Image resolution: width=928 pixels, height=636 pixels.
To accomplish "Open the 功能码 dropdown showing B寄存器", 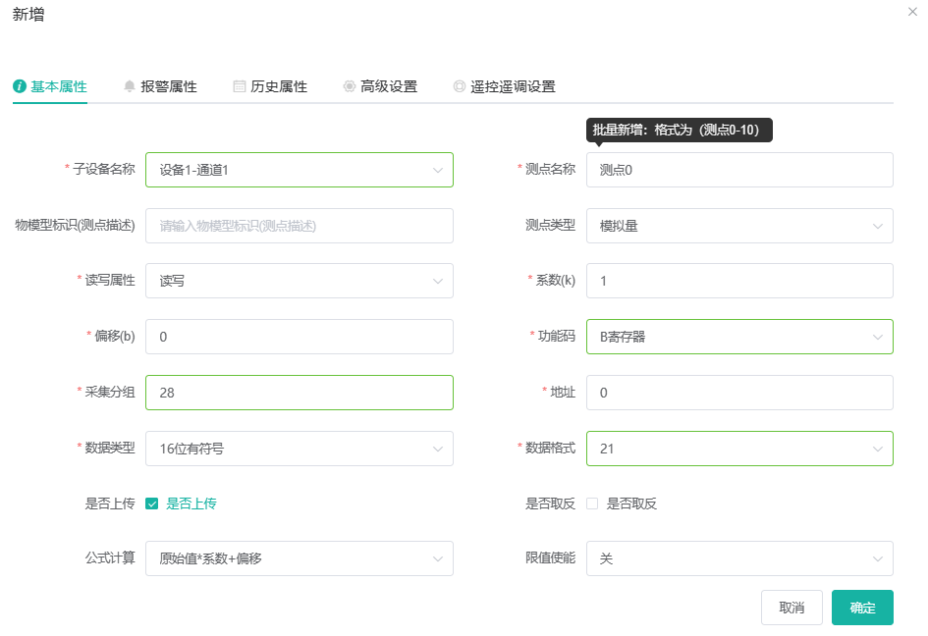I will [738, 337].
